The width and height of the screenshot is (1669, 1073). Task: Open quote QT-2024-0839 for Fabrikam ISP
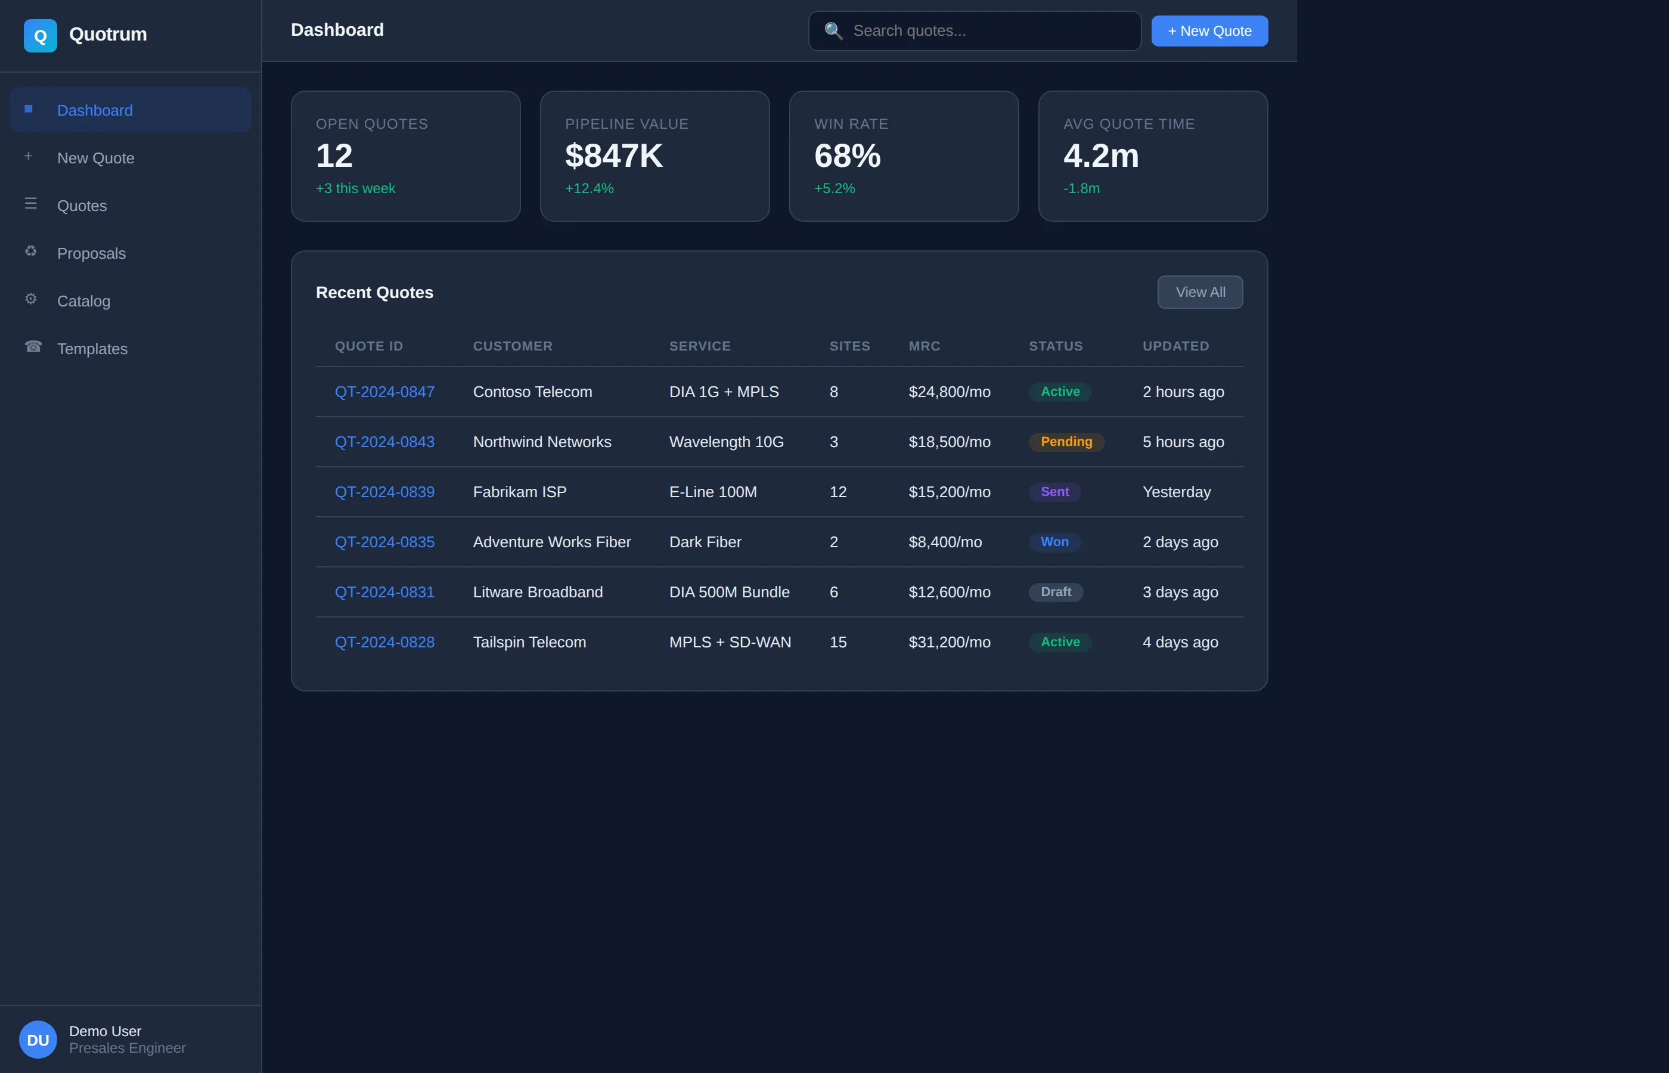384,492
